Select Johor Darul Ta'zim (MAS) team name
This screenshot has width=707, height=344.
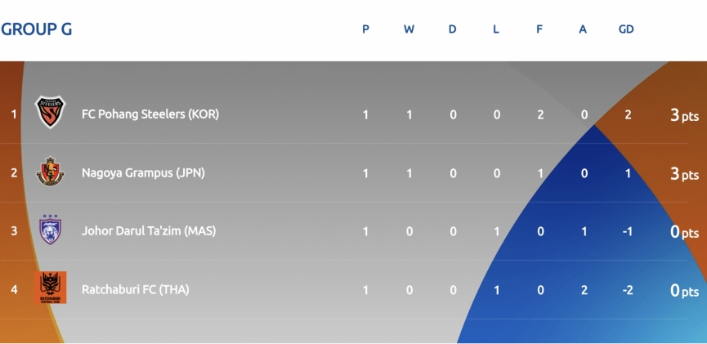[149, 231]
